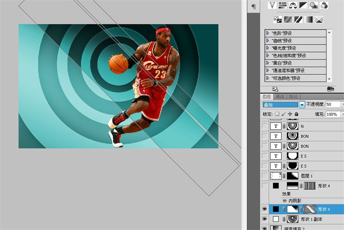The height and width of the screenshot is (230, 344).
Task: Switch to the 通道 tab
Action: (x=279, y=97)
